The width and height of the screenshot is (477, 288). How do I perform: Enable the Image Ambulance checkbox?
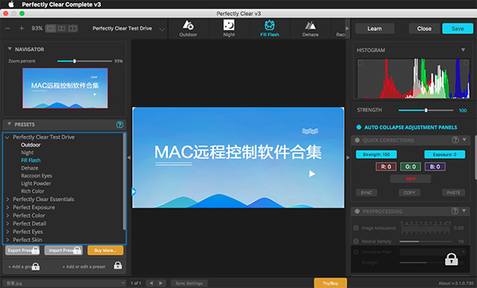tap(356, 228)
